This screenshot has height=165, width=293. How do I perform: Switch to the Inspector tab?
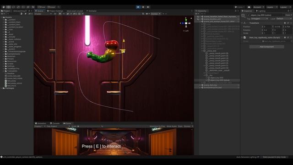[x=247, y=11]
